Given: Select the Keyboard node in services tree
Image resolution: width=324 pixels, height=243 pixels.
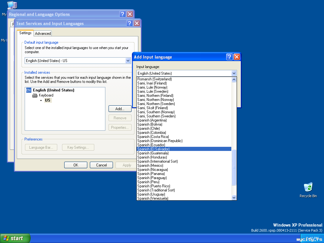Looking at the screenshot, I should pos(46,95).
